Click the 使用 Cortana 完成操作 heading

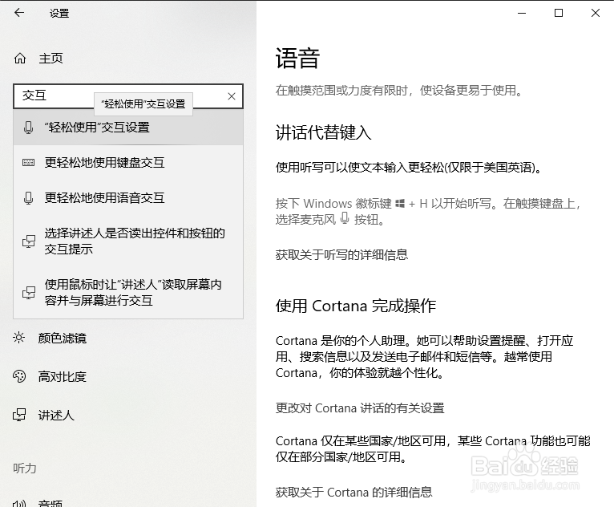356,306
